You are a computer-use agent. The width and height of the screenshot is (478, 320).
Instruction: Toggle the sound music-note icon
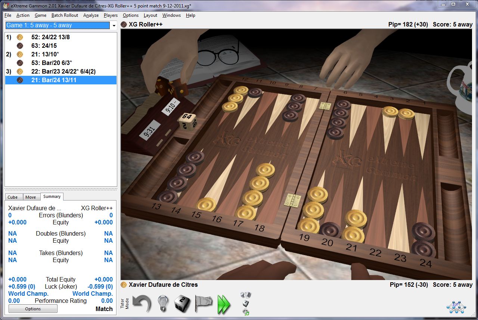point(246,312)
